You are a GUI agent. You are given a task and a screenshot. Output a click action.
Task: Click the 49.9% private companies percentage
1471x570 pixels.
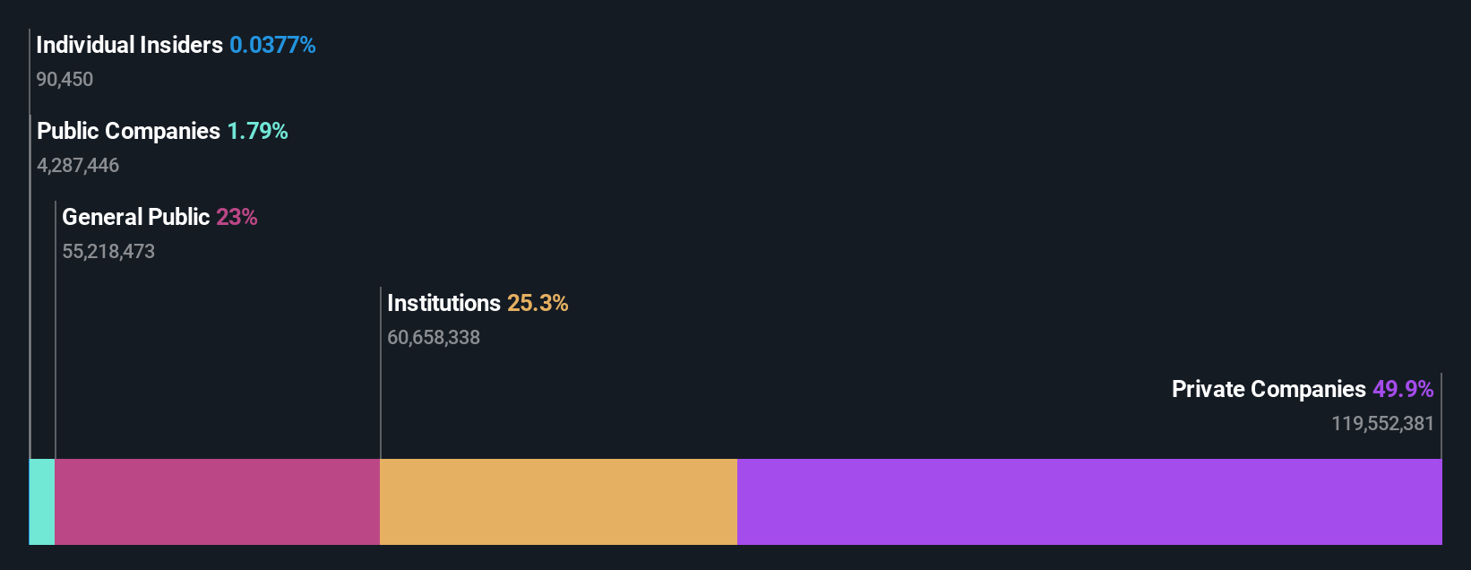click(1403, 389)
